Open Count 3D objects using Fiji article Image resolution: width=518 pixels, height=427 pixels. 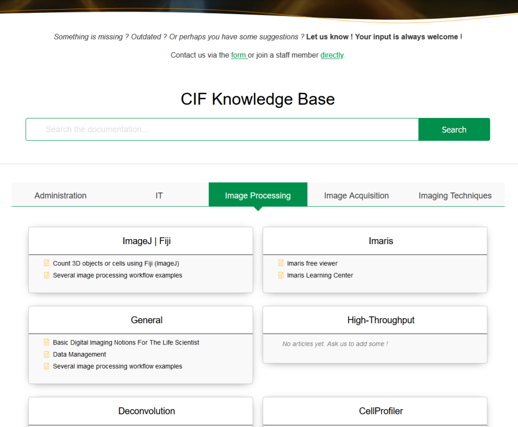tap(116, 263)
